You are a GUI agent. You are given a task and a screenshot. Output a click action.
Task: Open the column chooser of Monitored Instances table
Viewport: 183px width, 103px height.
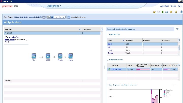(179, 66)
